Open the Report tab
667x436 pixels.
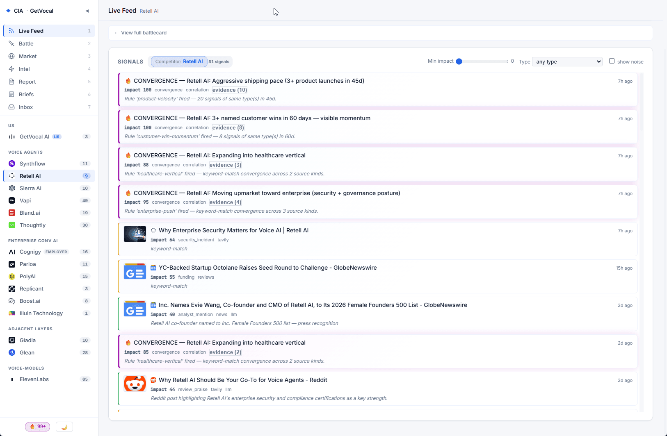coord(49,82)
